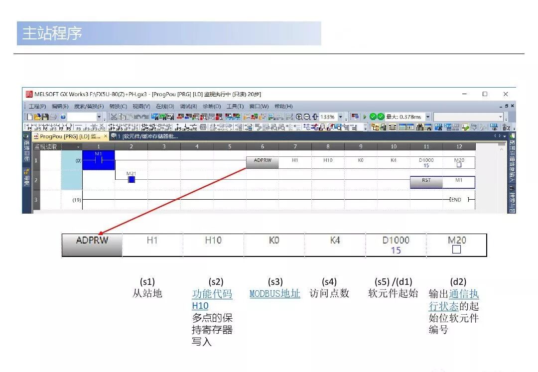Viewport: 538px width, 372px height.
Task: Open the tab list dropdown arrow
Action: coord(505,136)
